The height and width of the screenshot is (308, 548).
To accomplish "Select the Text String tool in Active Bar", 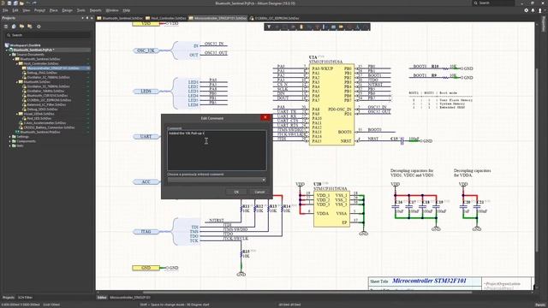I will point(357,27).
